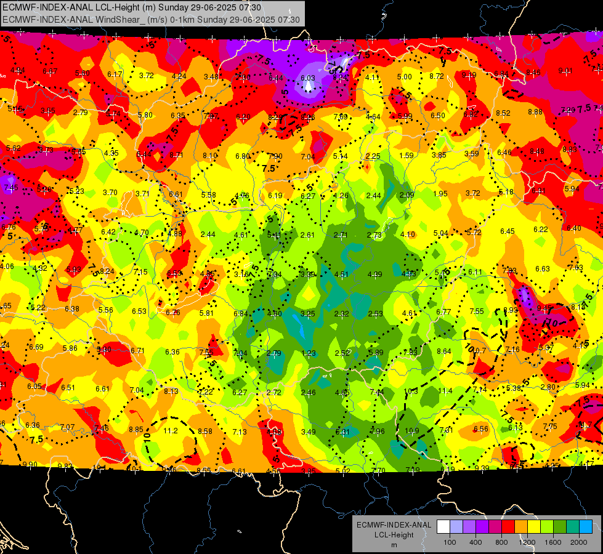
Task: Click the grid value 8.64
Action: (x=444, y=351)
